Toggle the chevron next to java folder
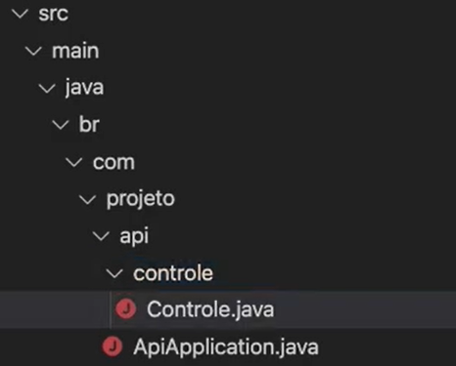Image resolution: width=456 pixels, height=366 pixels. pos(47,88)
